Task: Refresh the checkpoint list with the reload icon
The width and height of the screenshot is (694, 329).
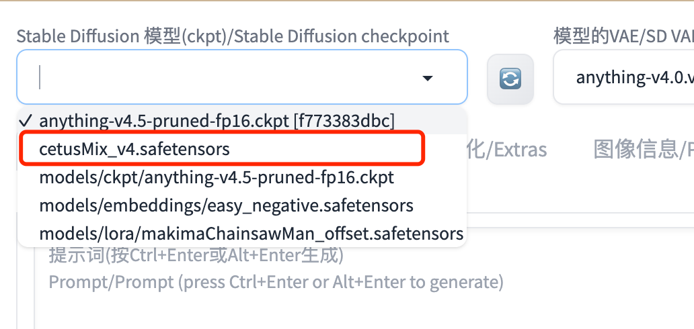Action: 510,79
